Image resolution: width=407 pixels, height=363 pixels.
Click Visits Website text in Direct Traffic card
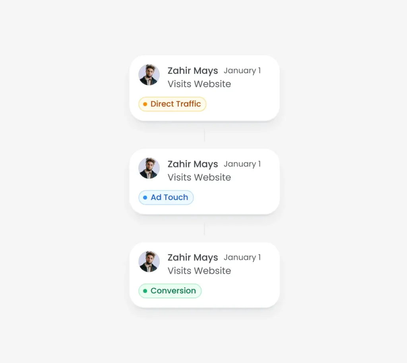[x=199, y=84]
